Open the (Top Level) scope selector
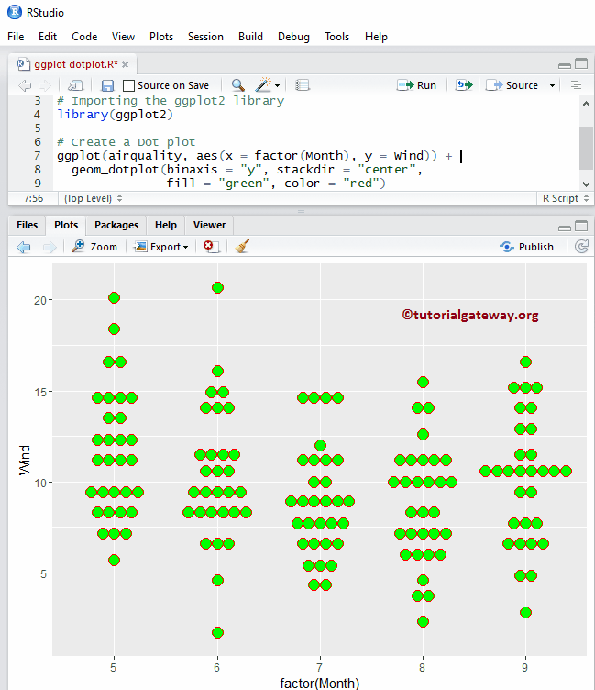Image resolution: width=595 pixels, height=690 pixels. [92, 198]
